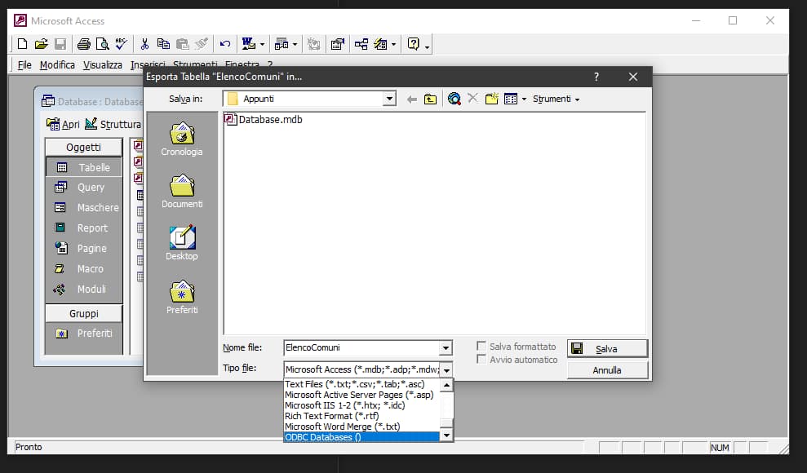Click Struttura in Database window

pyautogui.click(x=113, y=125)
